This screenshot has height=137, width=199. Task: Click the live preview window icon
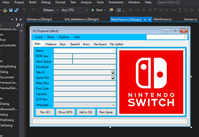[x=119, y=10]
